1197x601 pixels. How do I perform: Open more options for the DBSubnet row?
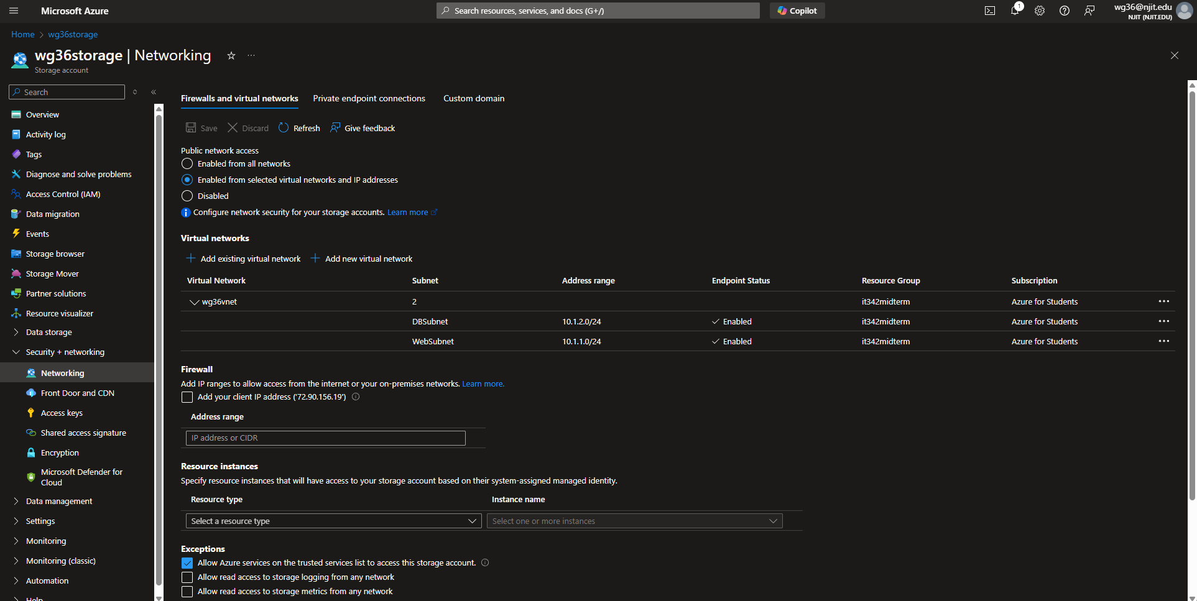coord(1163,321)
